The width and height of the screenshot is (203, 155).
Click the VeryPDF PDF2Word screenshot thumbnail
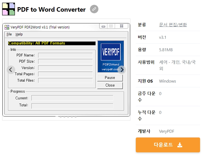(66, 70)
